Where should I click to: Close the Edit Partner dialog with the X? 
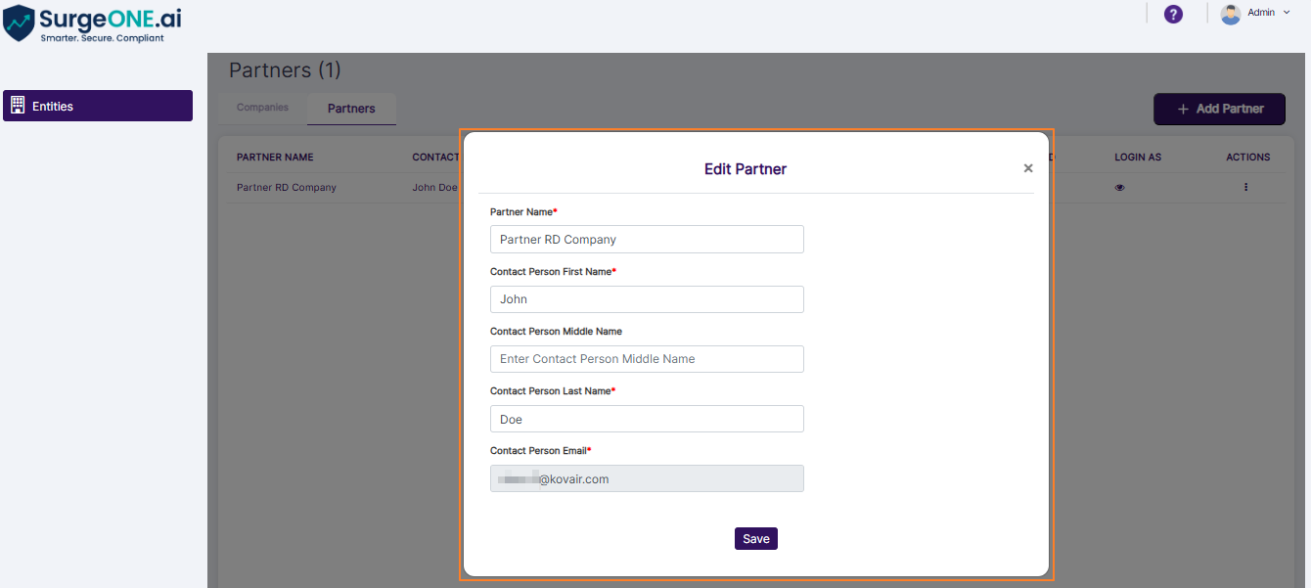(x=1028, y=167)
